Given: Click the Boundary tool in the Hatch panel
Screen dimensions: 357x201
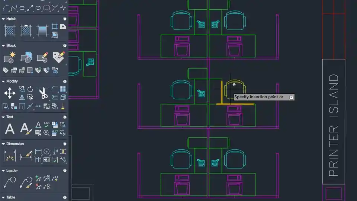Looking at the screenshot, I should point(55,26).
